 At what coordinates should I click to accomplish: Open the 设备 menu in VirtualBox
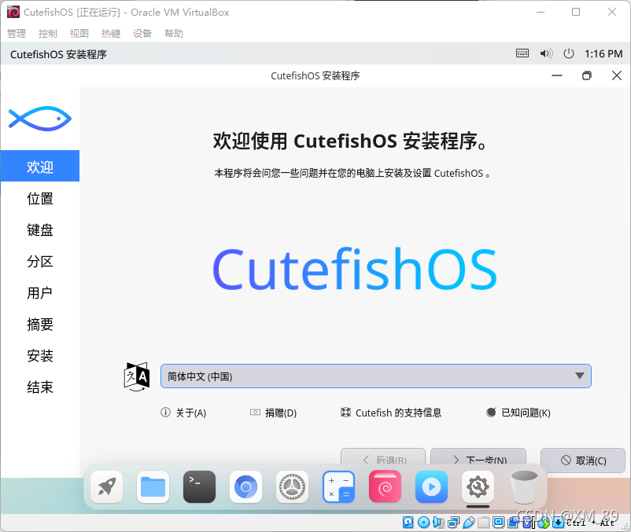pos(142,33)
